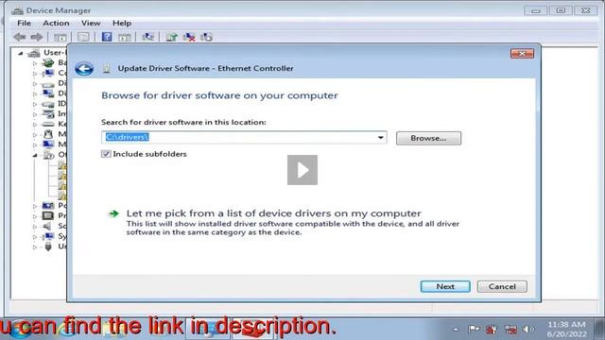Select the Keyboards category icon
This screenshot has width=605, height=340.
(48, 124)
